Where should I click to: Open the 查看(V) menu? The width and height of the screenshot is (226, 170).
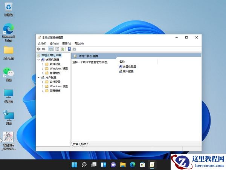point(67,43)
